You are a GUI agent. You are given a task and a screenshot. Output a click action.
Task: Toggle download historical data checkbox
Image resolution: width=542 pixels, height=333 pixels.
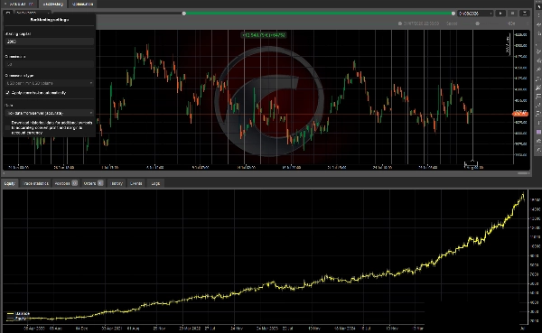[7, 127]
